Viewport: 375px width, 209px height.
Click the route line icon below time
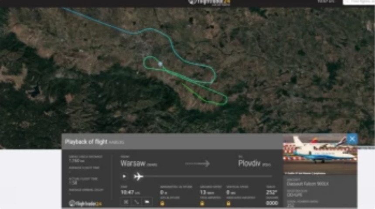(136, 202)
